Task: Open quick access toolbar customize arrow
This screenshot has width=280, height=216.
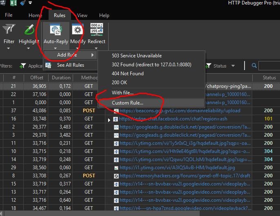Action: (x=30, y=3)
